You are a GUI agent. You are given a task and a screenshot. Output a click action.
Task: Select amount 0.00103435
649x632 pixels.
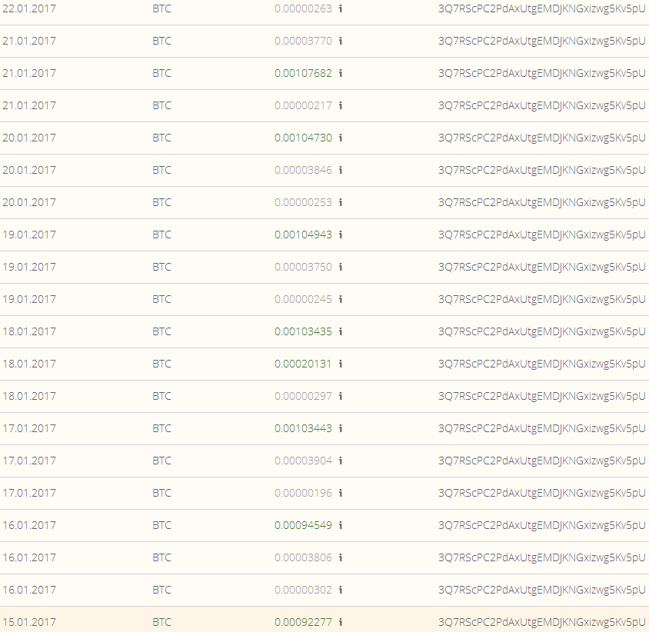pyautogui.click(x=304, y=331)
